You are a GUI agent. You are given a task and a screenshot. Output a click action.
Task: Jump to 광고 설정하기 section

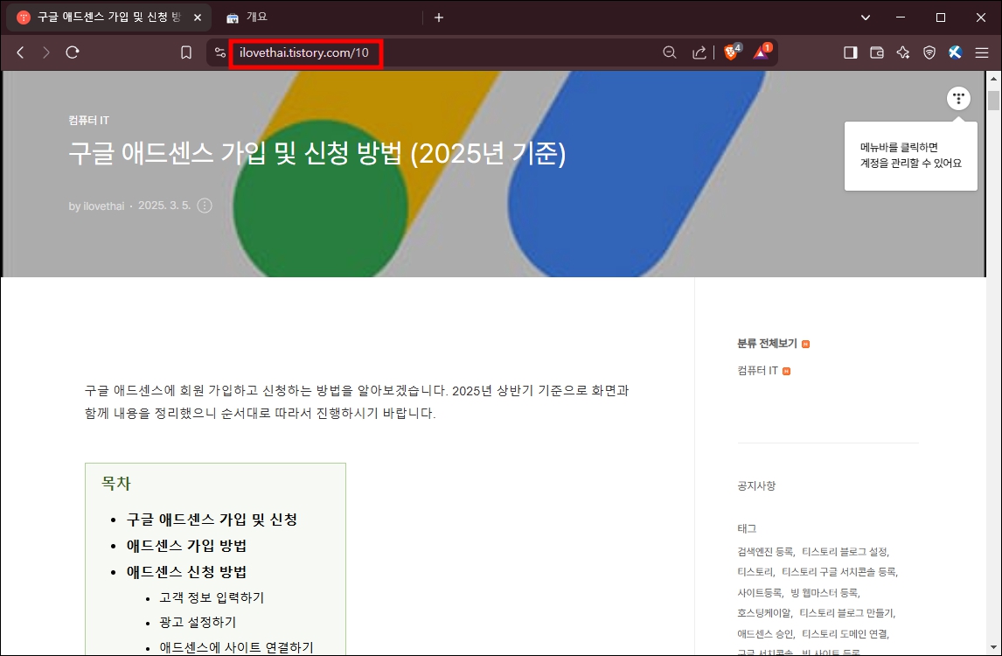pyautogui.click(x=198, y=622)
